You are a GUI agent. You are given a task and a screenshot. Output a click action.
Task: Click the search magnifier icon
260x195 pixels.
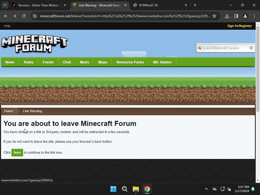[x=200, y=48]
